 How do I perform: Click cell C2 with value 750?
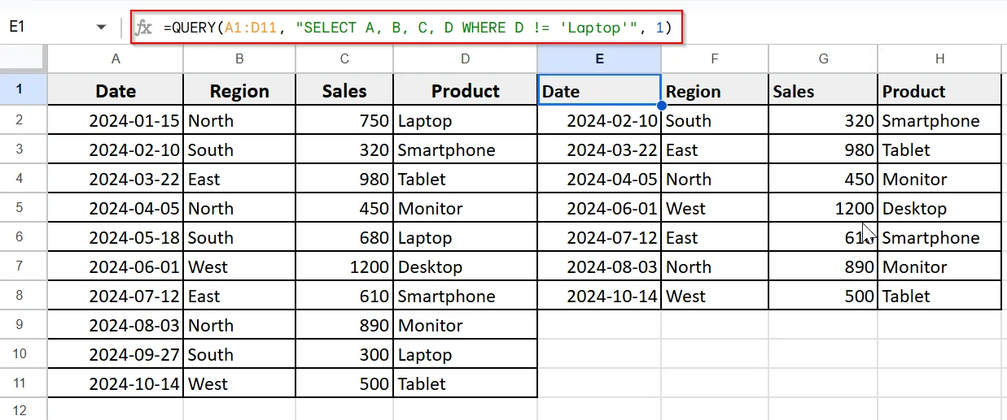tap(344, 120)
